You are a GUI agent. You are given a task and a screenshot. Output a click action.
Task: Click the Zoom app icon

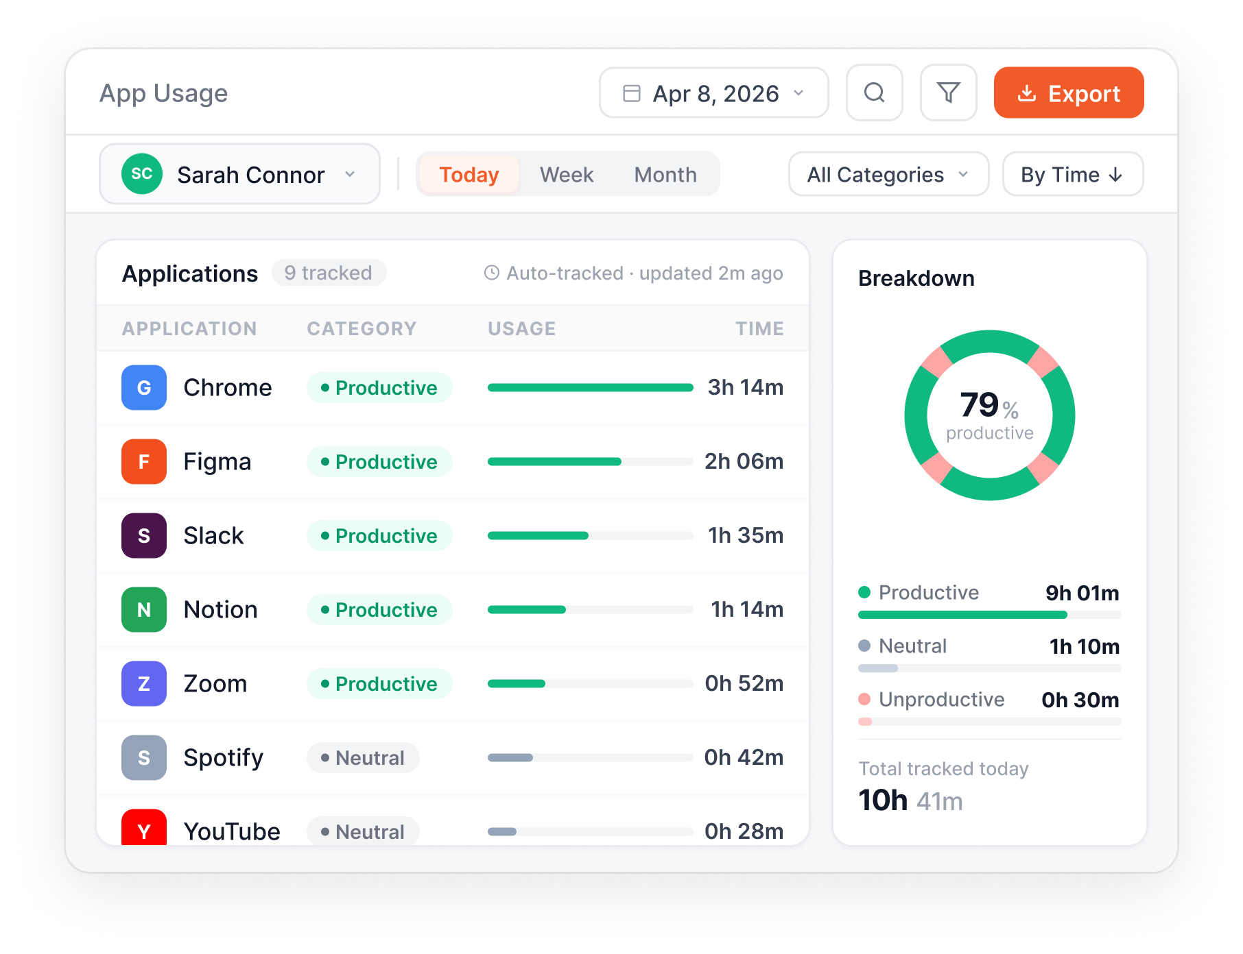[x=143, y=683]
